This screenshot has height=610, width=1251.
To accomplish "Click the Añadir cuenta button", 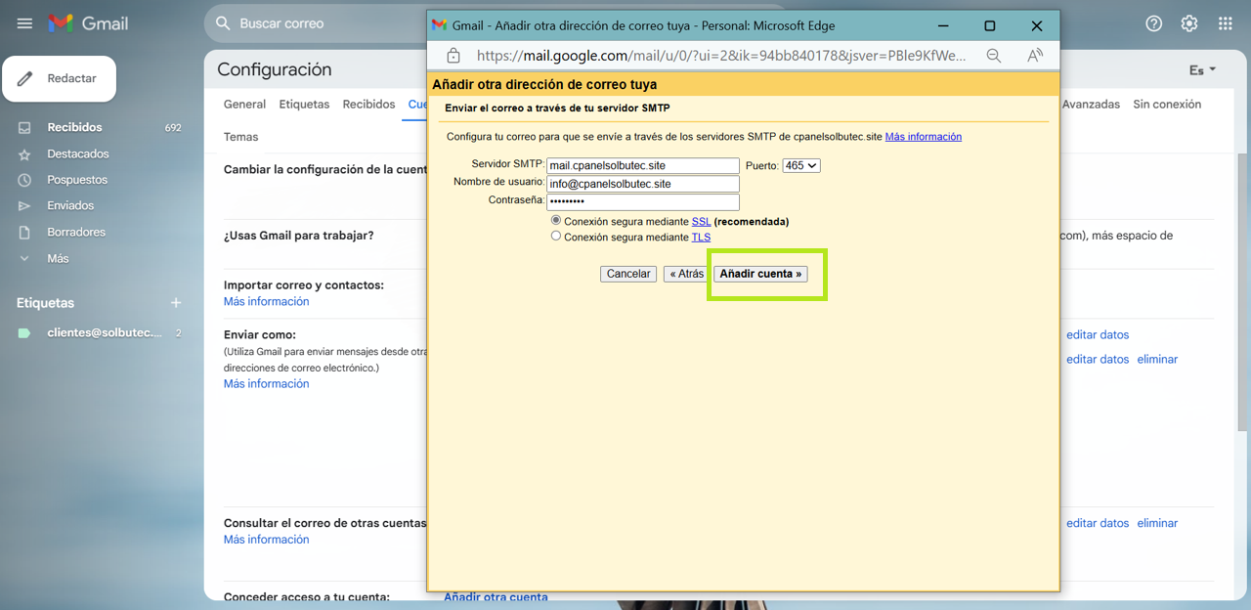I will (760, 274).
